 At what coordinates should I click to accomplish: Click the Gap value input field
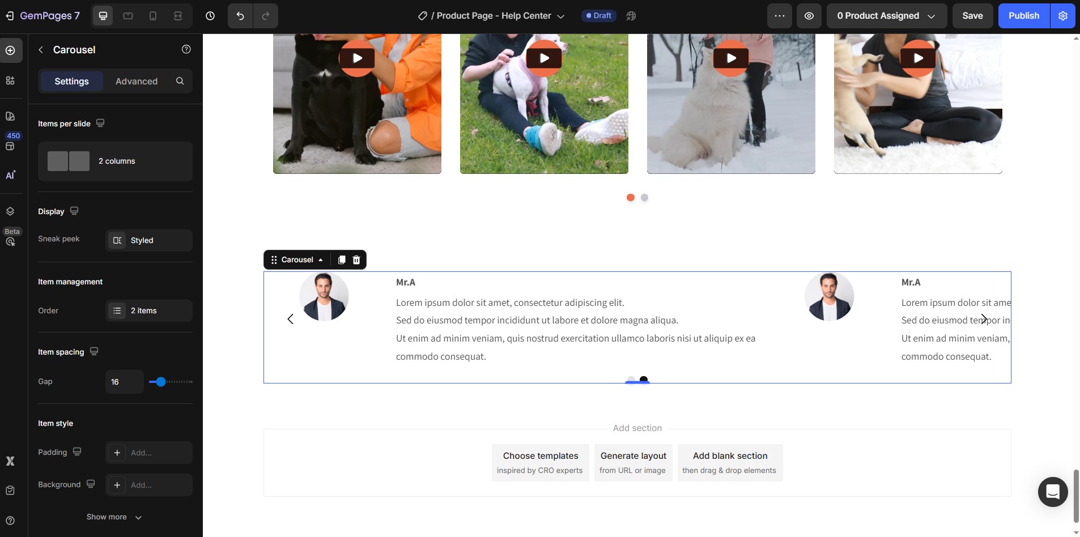(x=125, y=382)
